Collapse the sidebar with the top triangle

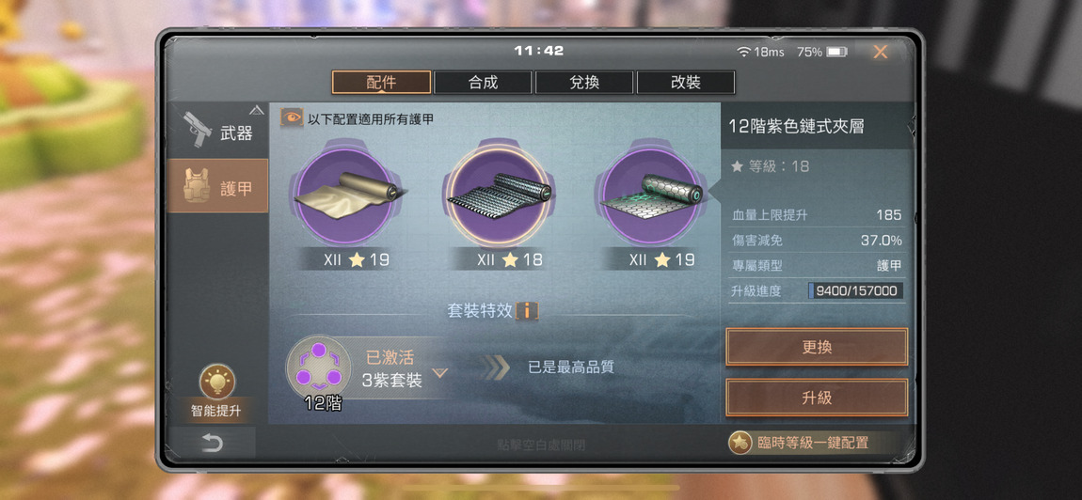click(257, 110)
